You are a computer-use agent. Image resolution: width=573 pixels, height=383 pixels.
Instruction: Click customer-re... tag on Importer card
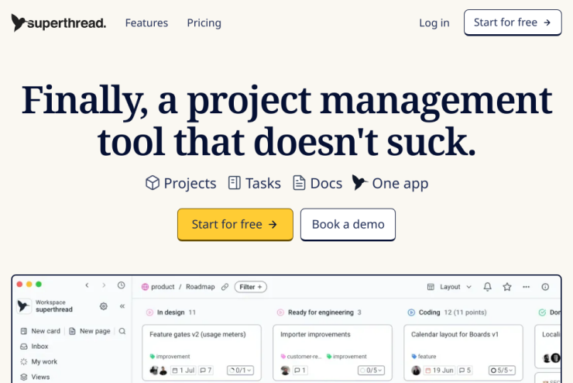pos(301,357)
